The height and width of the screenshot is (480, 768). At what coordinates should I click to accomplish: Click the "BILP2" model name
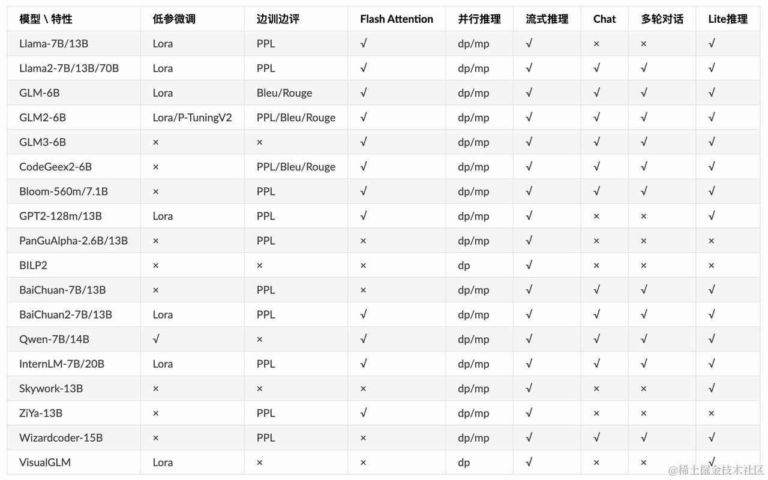click(x=33, y=265)
